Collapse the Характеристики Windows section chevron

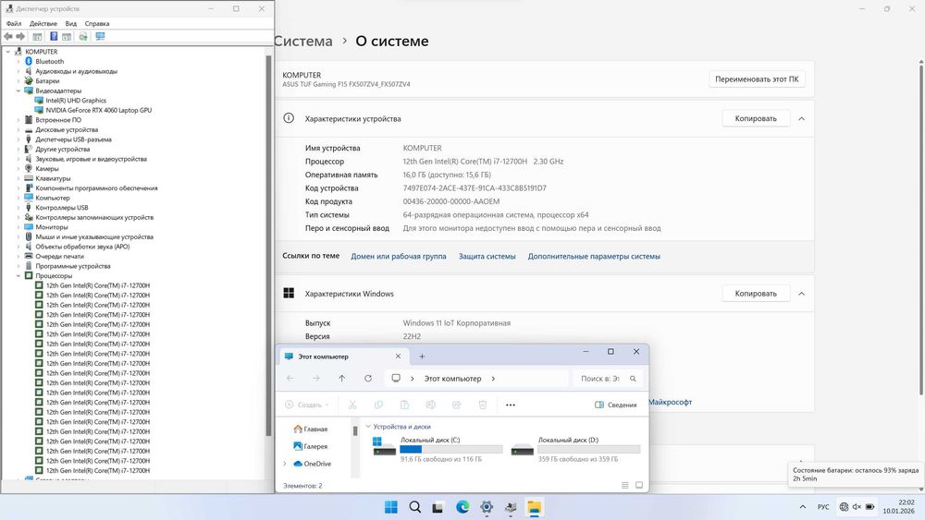click(x=801, y=294)
